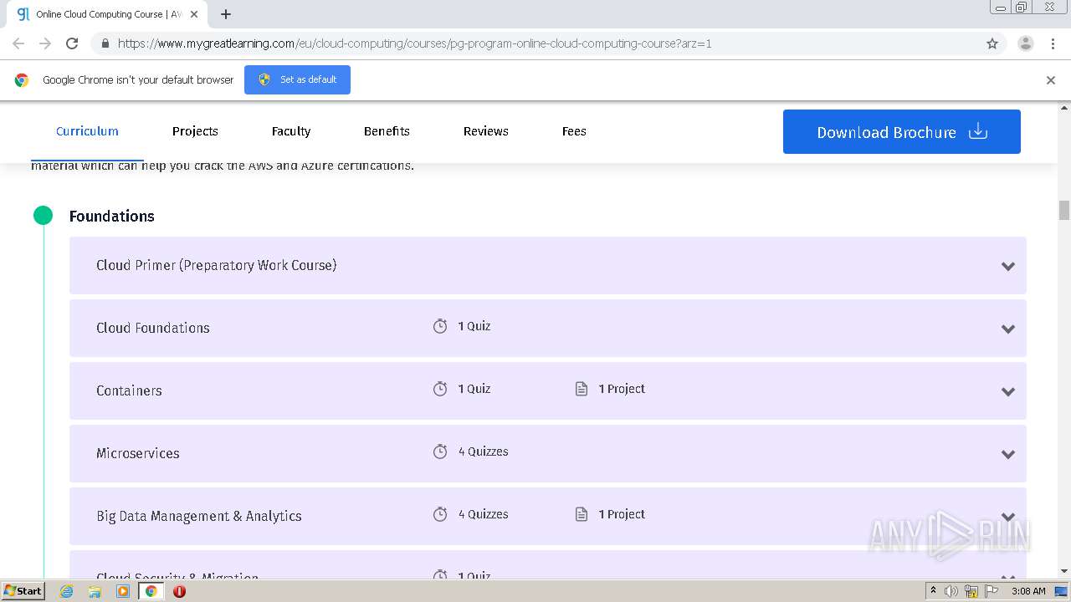
Task: Click the Cloud Primer (Preparatory Work Course) title
Action: click(216, 265)
